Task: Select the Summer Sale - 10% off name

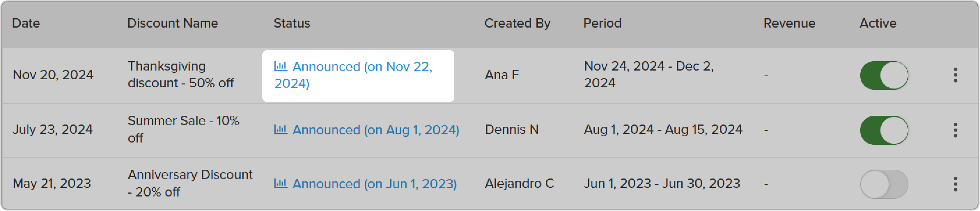Action: point(183,129)
